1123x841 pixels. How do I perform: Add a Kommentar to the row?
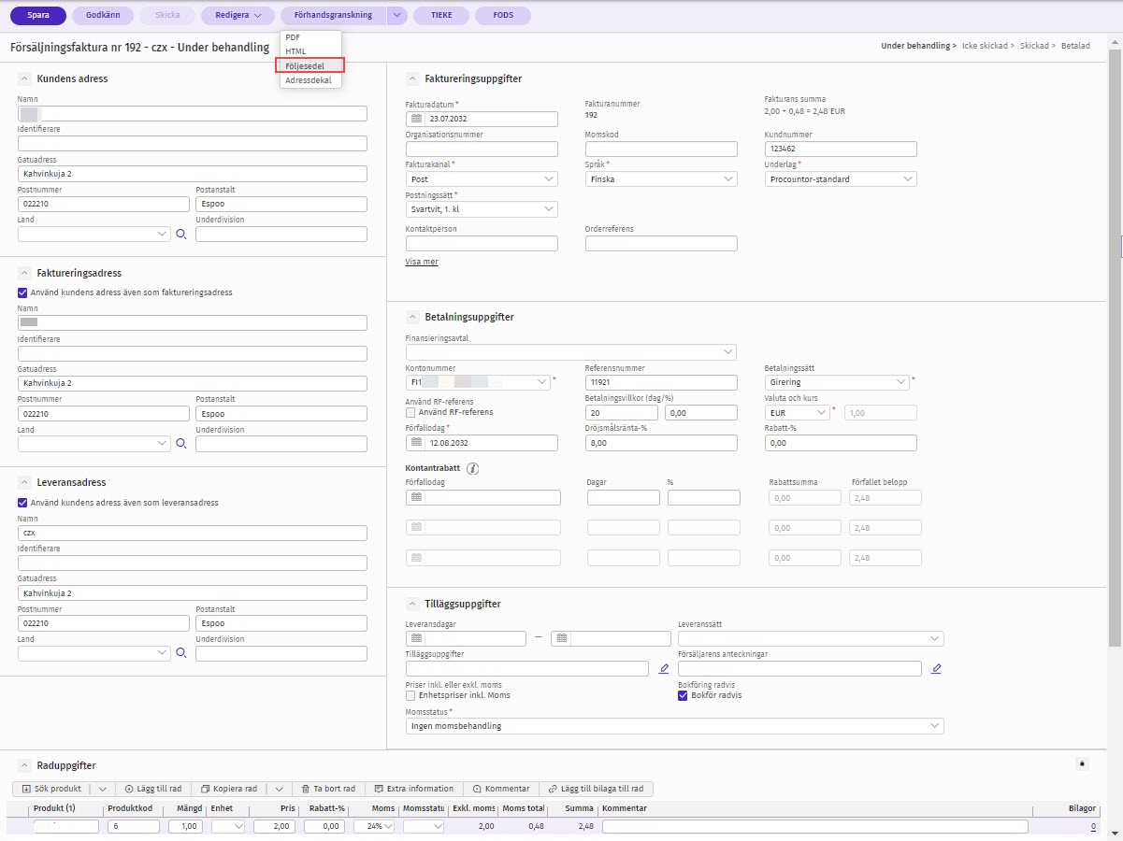point(502,789)
